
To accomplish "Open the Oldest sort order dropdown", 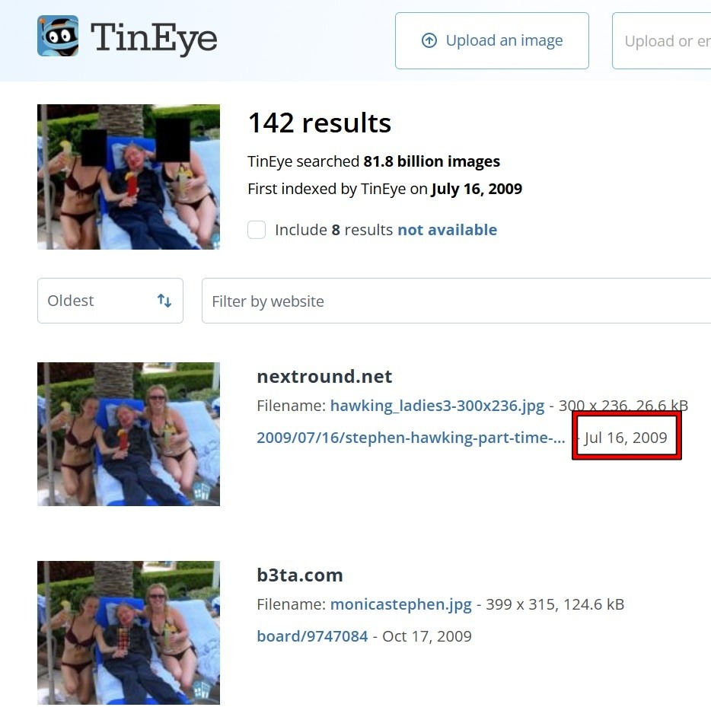I will [x=110, y=301].
